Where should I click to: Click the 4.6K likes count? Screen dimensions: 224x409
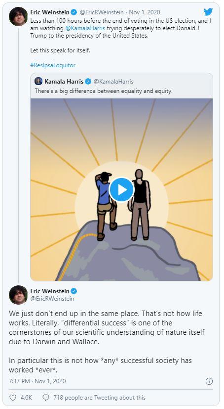(x=26, y=398)
